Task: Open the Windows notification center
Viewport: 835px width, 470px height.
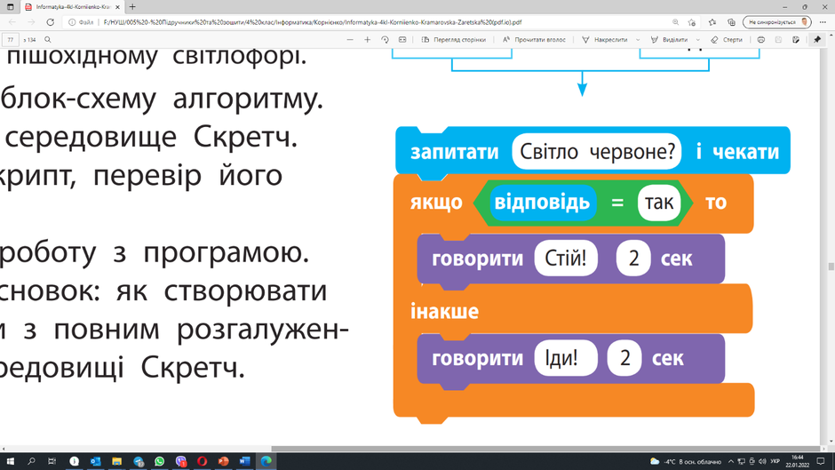Action: pyautogui.click(x=821, y=461)
